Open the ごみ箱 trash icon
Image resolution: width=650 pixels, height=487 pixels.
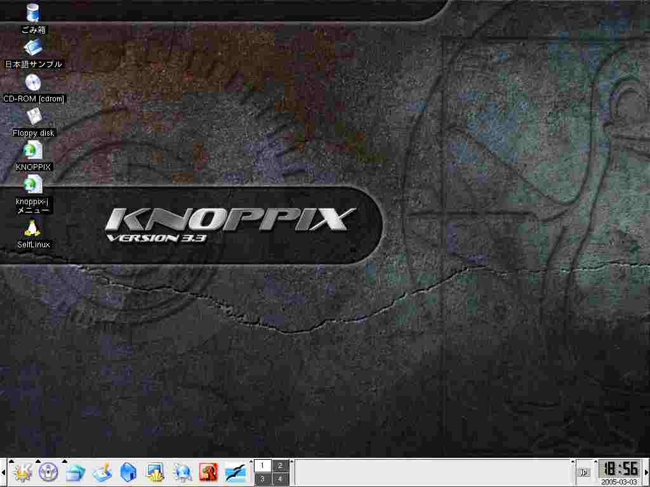tap(33, 13)
